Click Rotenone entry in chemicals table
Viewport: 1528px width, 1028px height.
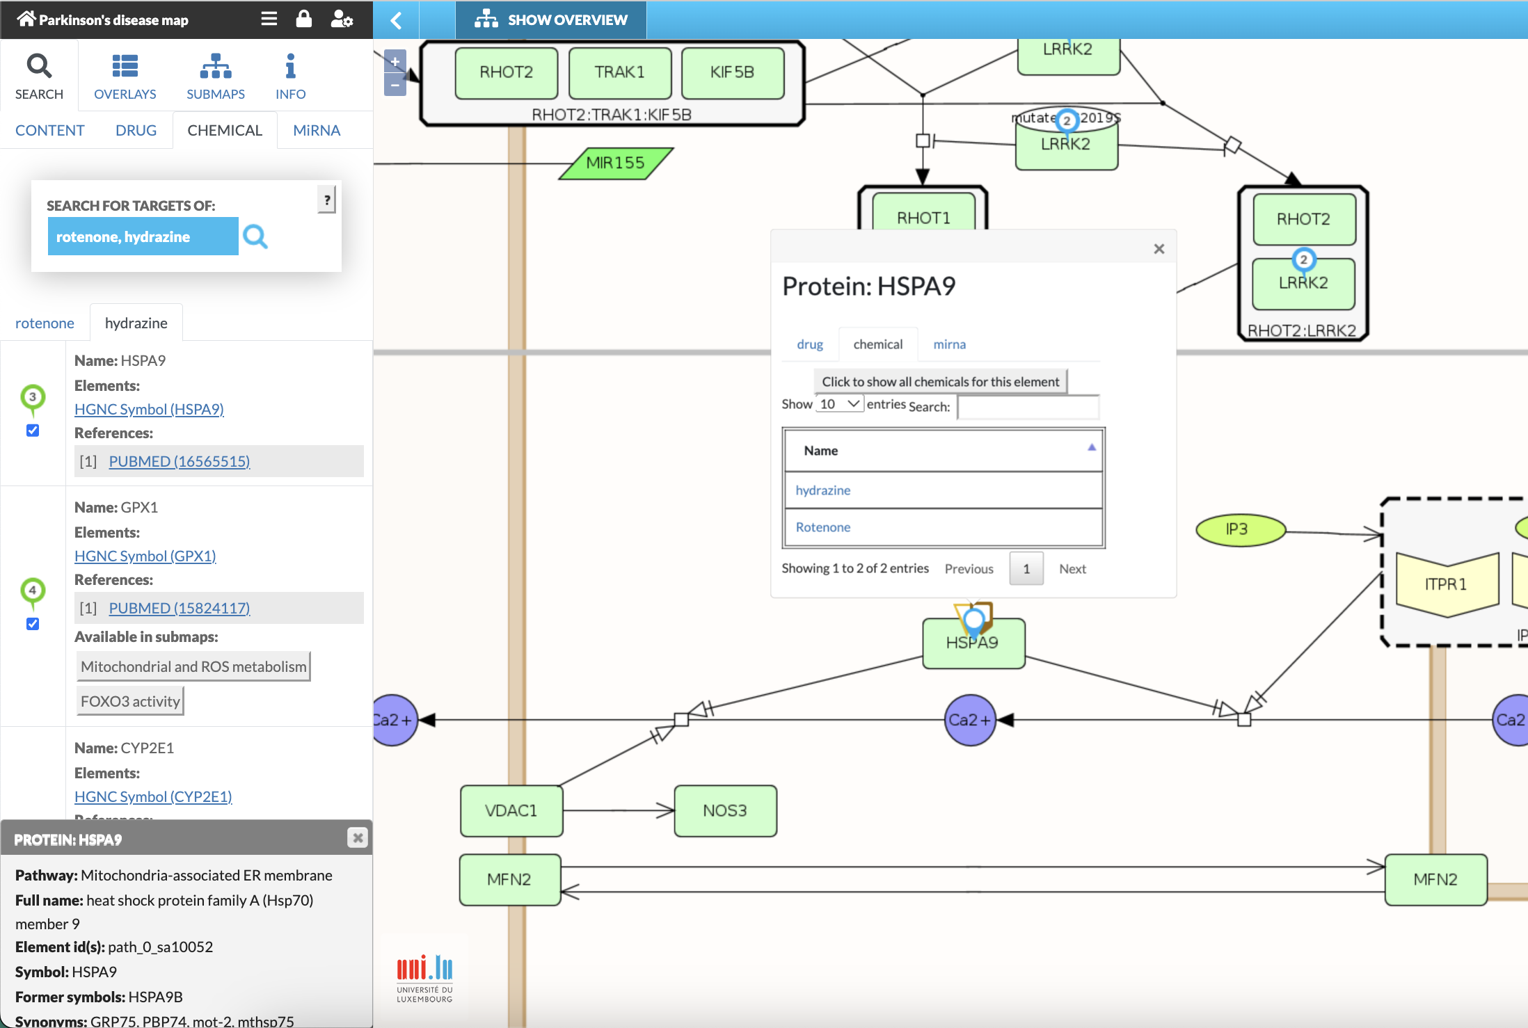[x=823, y=527]
